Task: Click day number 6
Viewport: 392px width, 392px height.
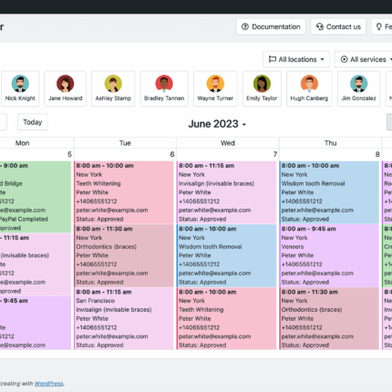Action: point(172,154)
